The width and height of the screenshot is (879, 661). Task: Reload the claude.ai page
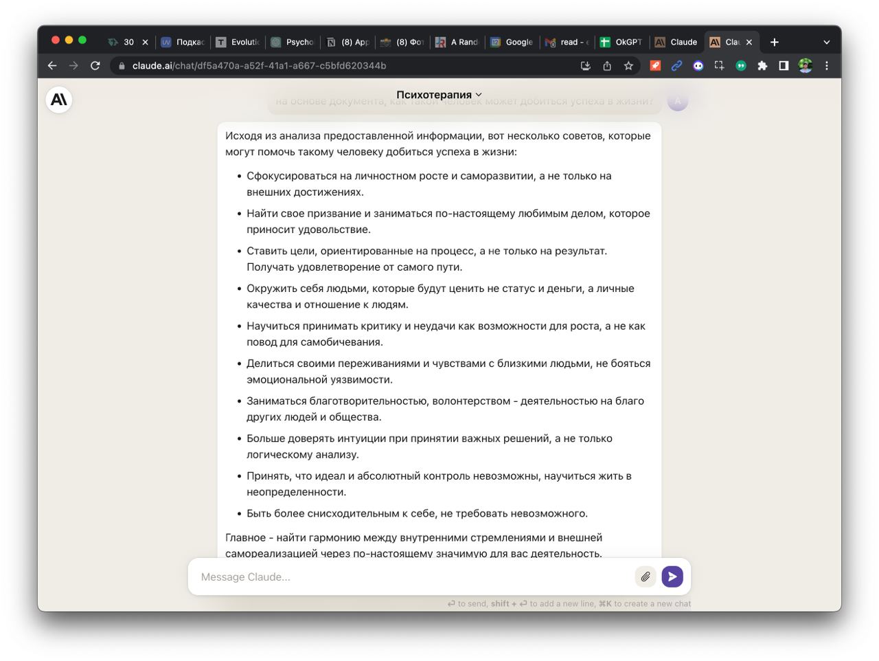[95, 65]
